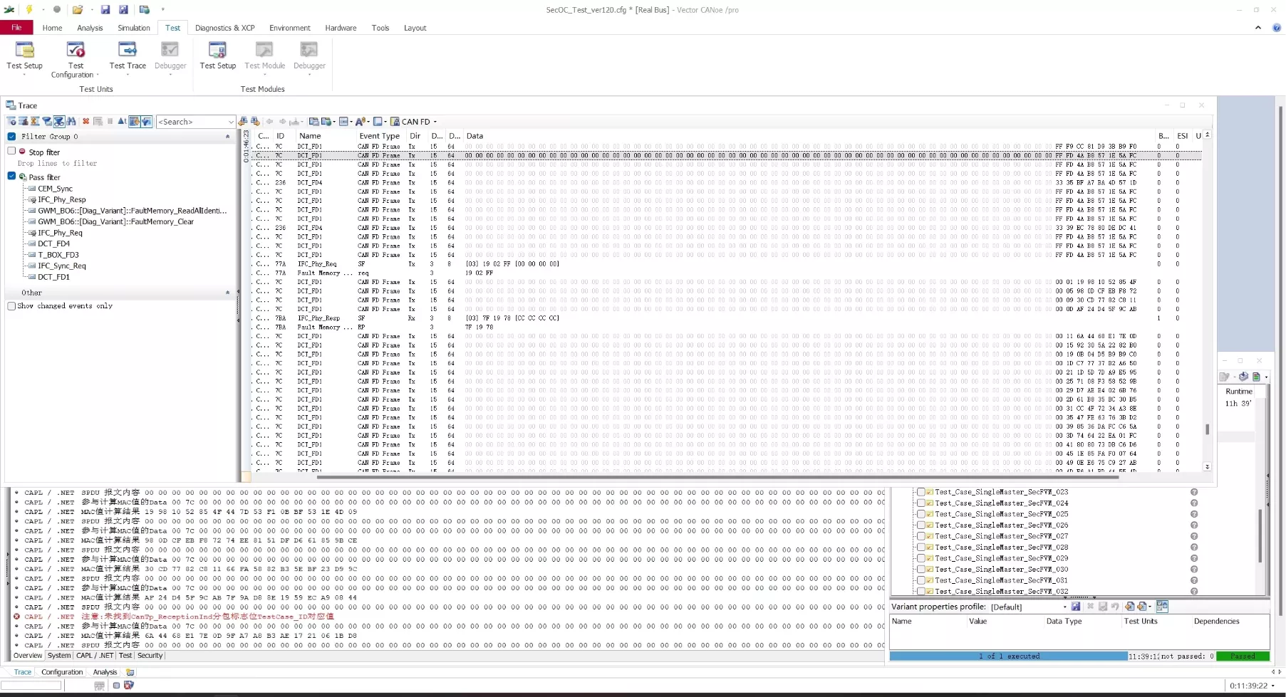The height and width of the screenshot is (697, 1286).
Task: Open the Test Trace tool
Action: click(x=128, y=56)
